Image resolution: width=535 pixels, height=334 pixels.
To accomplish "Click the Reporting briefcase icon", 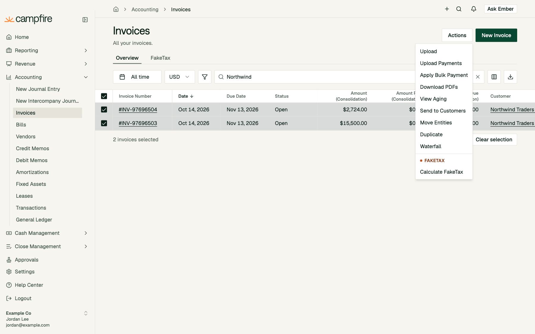I will tap(9, 50).
